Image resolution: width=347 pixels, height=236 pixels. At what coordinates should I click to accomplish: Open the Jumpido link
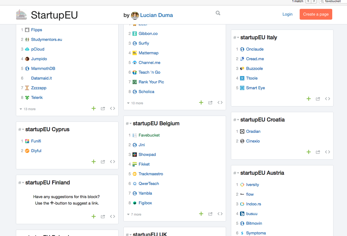tap(39, 59)
